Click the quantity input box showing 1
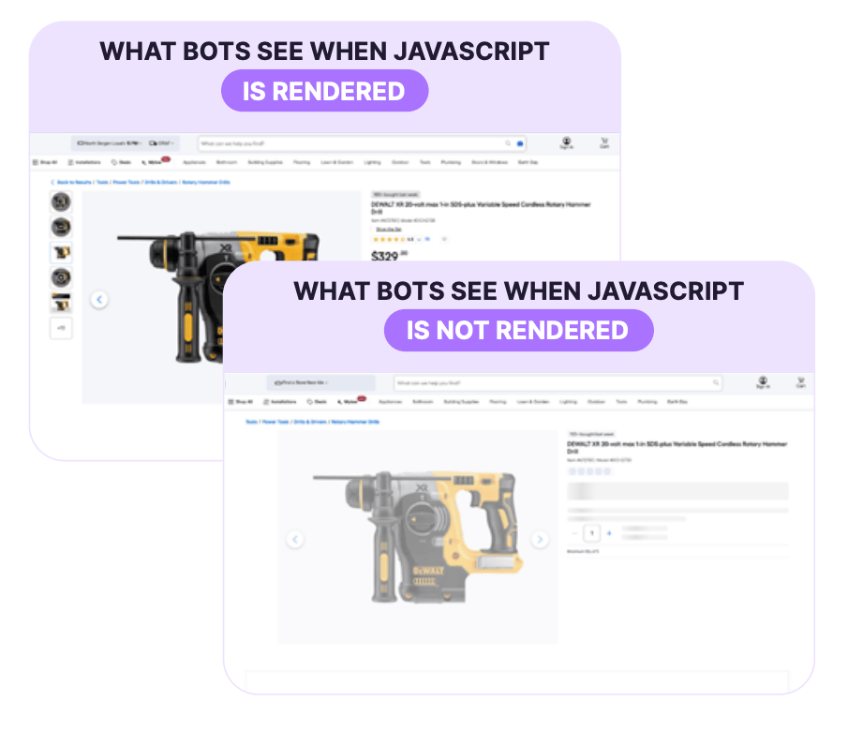The height and width of the screenshot is (730, 848). [x=591, y=533]
